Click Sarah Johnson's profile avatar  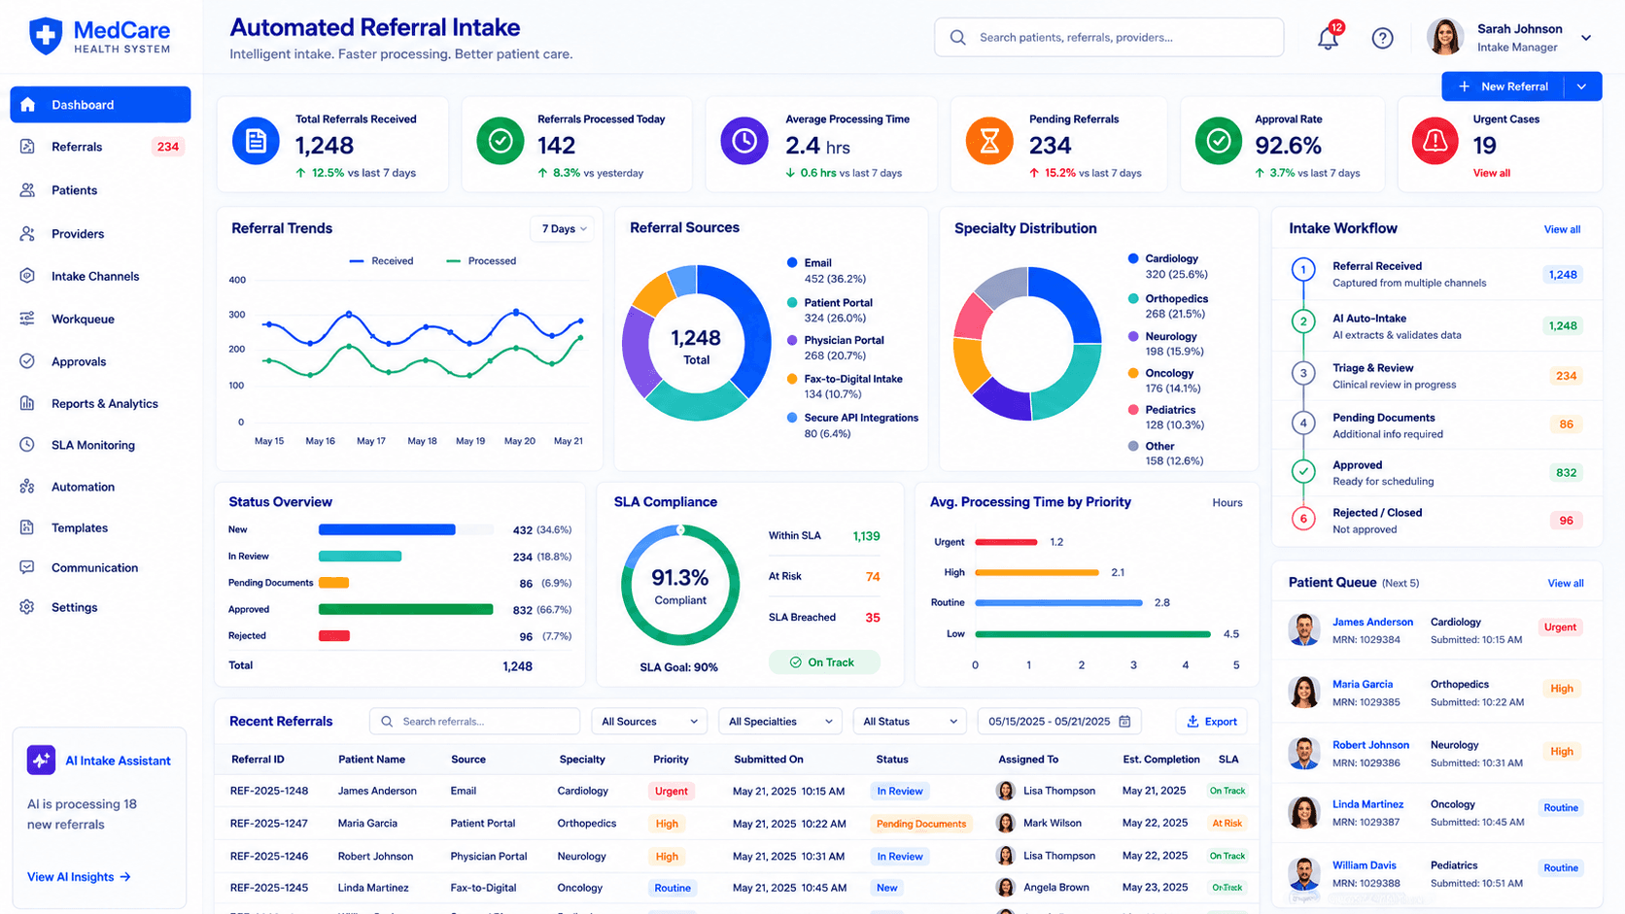[1445, 38]
